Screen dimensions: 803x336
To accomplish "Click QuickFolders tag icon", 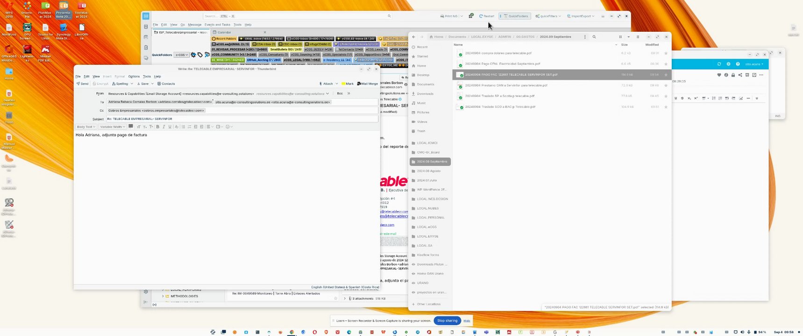I will [x=200, y=55].
